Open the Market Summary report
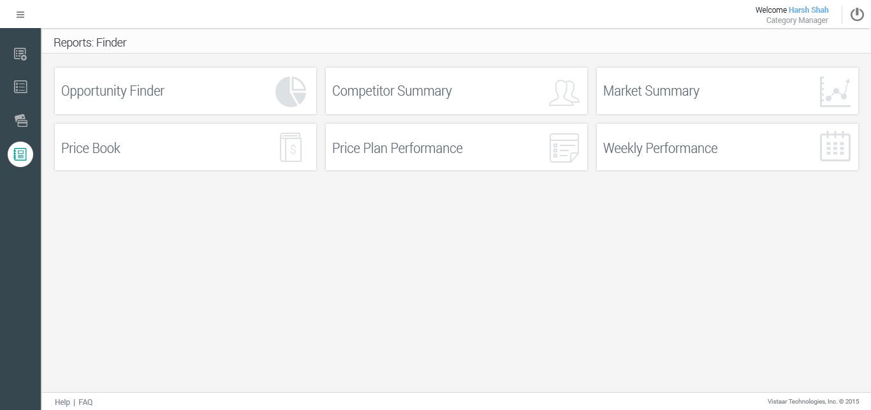Image resolution: width=871 pixels, height=410 pixels. [x=651, y=91]
